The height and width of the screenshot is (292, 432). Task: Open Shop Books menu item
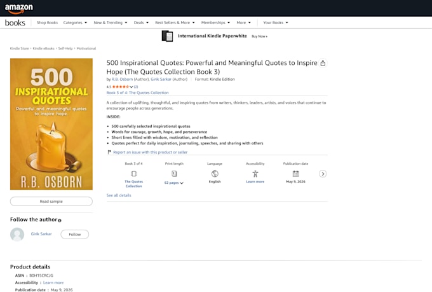pyautogui.click(x=47, y=23)
